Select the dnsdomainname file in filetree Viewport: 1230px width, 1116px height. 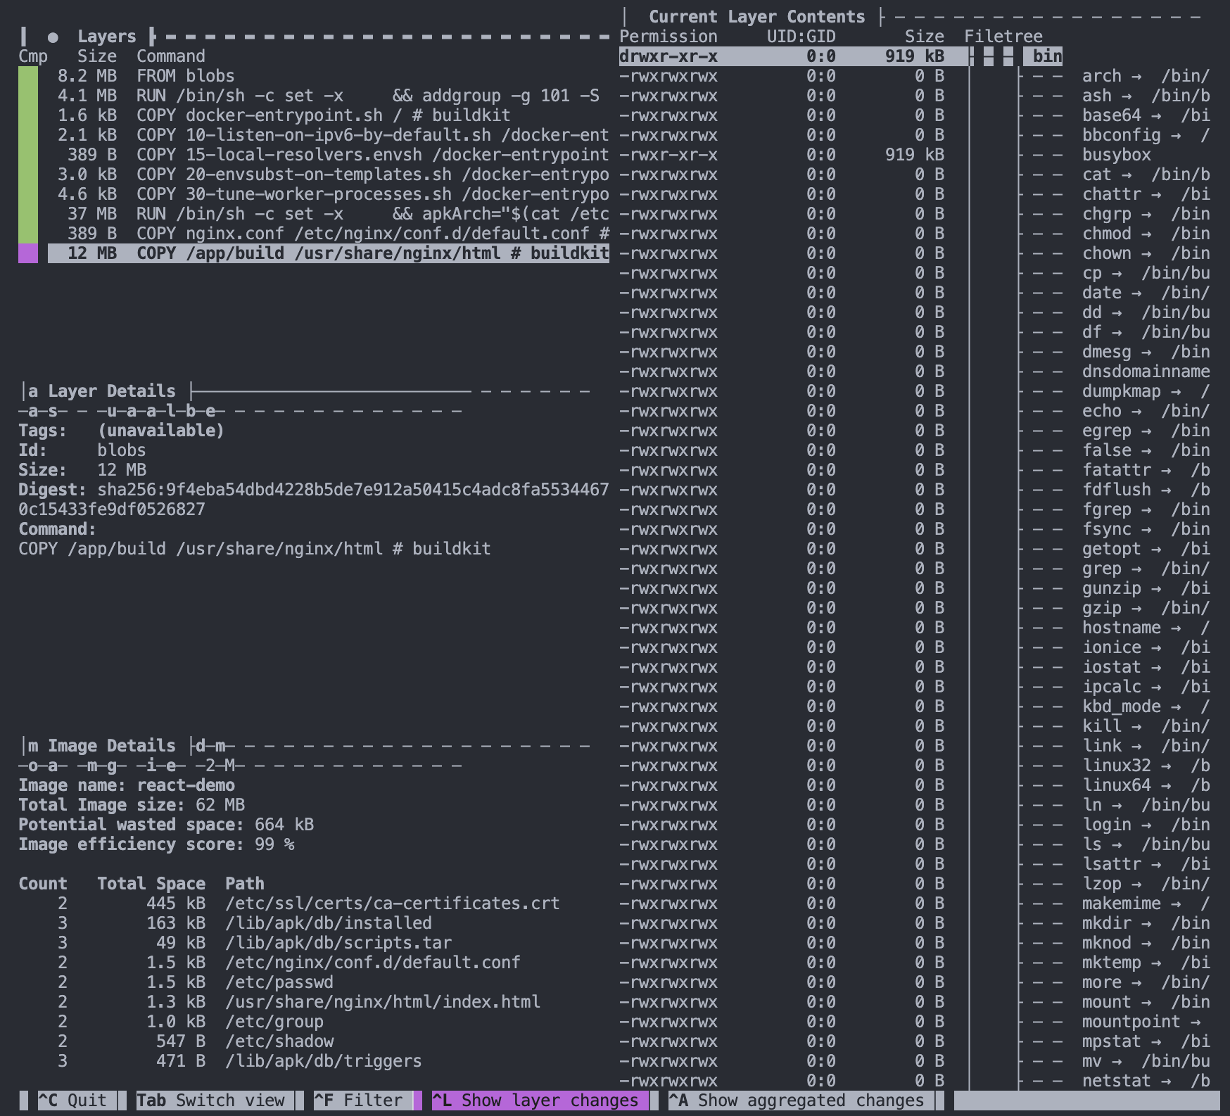click(x=1145, y=372)
